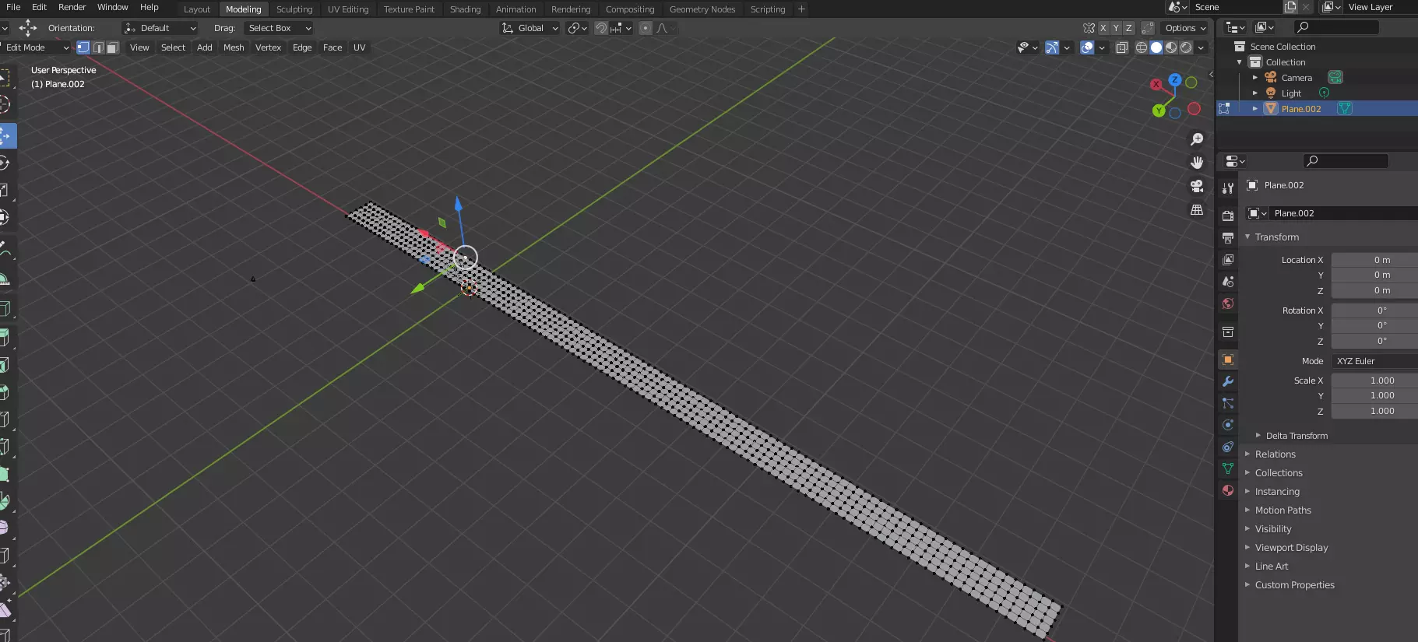This screenshot has height=642, width=1418.
Task: Open the Scene properties tab
Action: tap(1228, 281)
